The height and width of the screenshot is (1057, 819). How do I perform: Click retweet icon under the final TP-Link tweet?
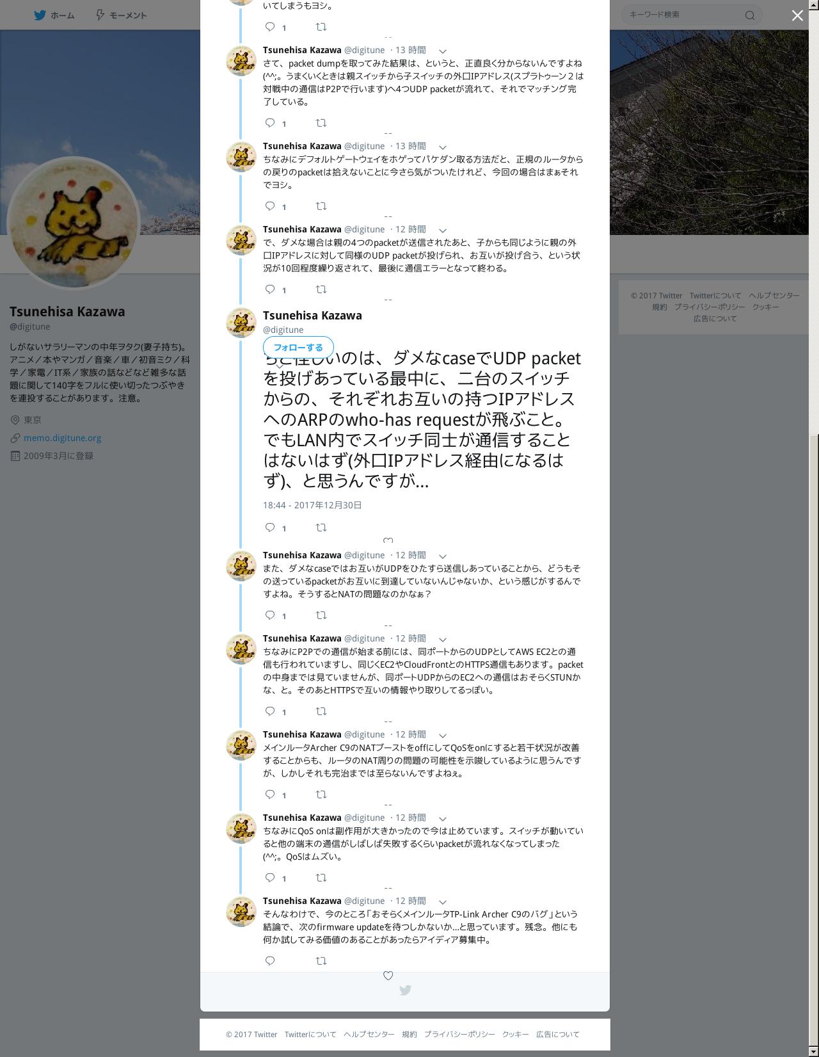click(321, 961)
